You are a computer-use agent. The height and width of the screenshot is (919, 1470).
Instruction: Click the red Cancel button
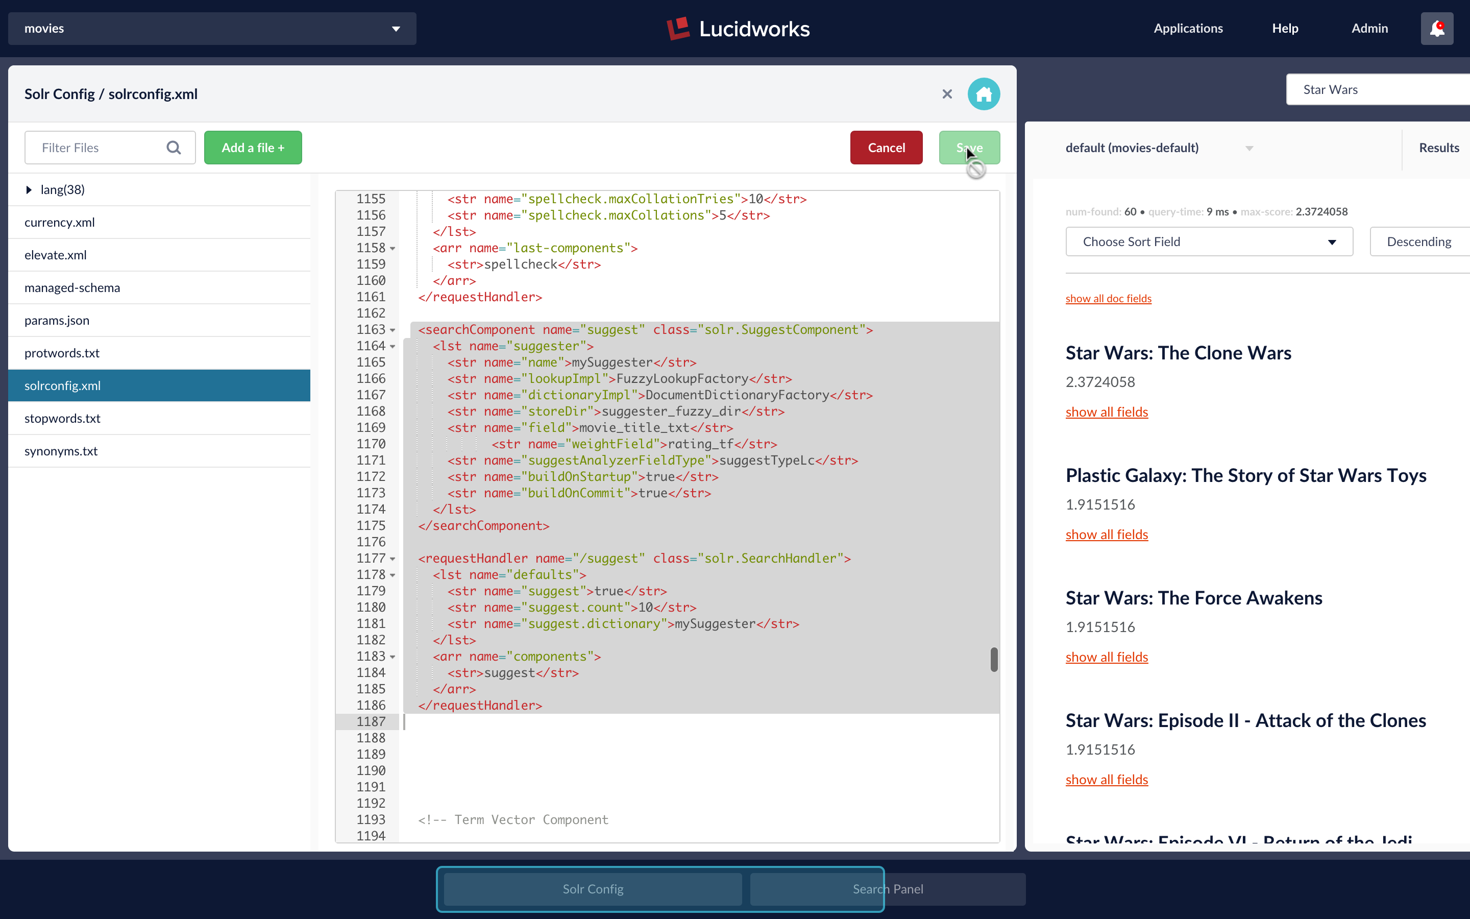point(886,148)
